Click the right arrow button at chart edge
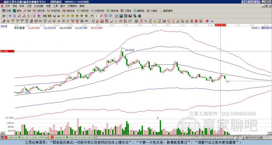The height and width of the screenshot is (145, 272). (x=270, y=133)
